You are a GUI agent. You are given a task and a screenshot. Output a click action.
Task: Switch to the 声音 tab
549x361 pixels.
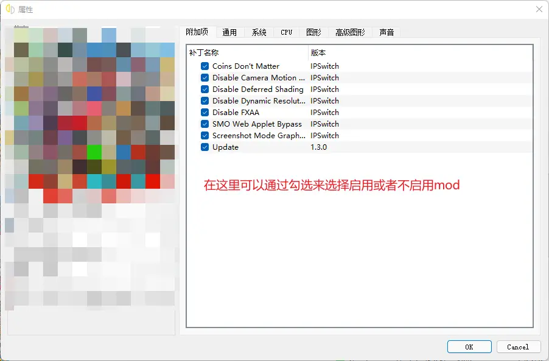tap(386, 32)
